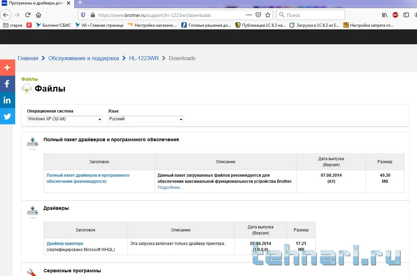This screenshot has width=417, height=276.
Task: Open a new tab with plus button
Action: [x=80, y=3]
